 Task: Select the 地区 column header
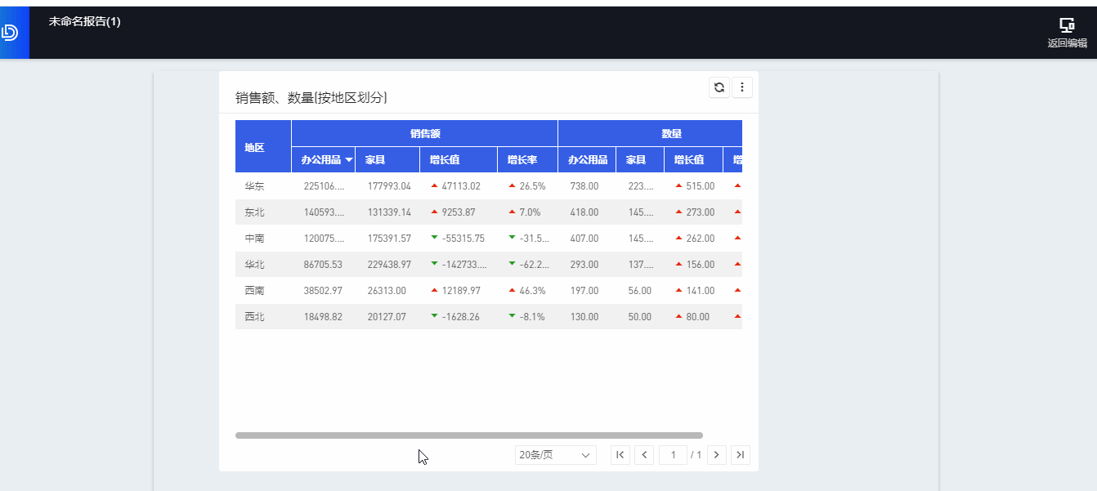pyautogui.click(x=263, y=147)
